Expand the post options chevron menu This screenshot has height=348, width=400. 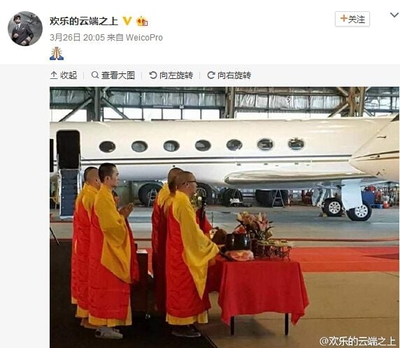[x=394, y=15]
